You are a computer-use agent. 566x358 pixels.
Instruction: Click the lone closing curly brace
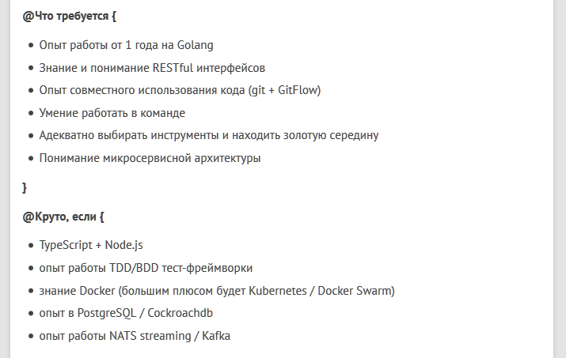pyautogui.click(x=25, y=187)
